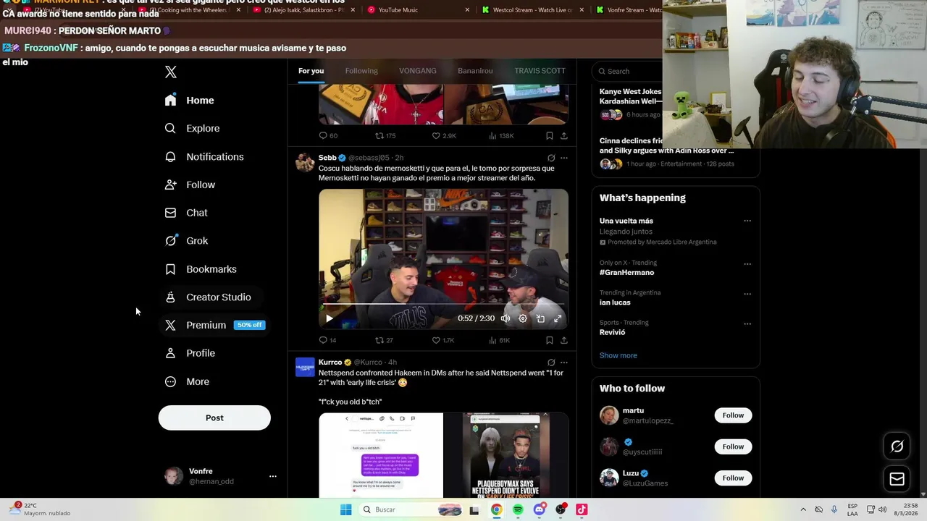Open left image in Kurrco's post
Screen dimensions: 927x521
tap(381, 456)
